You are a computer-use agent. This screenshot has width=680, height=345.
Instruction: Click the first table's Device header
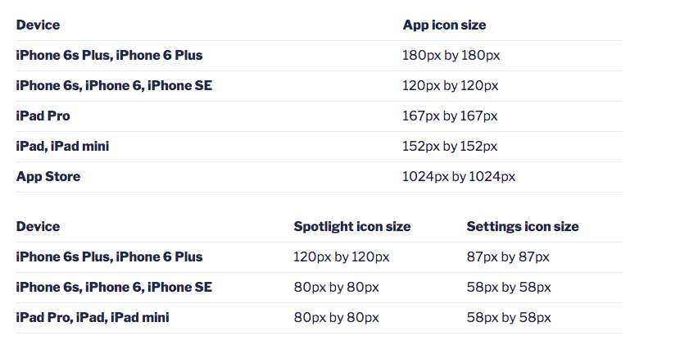[x=38, y=25]
